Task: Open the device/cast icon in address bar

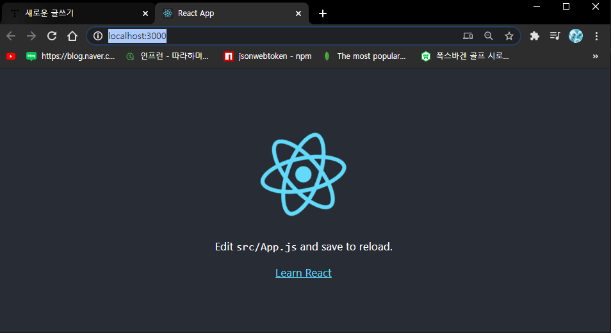Action: click(x=468, y=36)
